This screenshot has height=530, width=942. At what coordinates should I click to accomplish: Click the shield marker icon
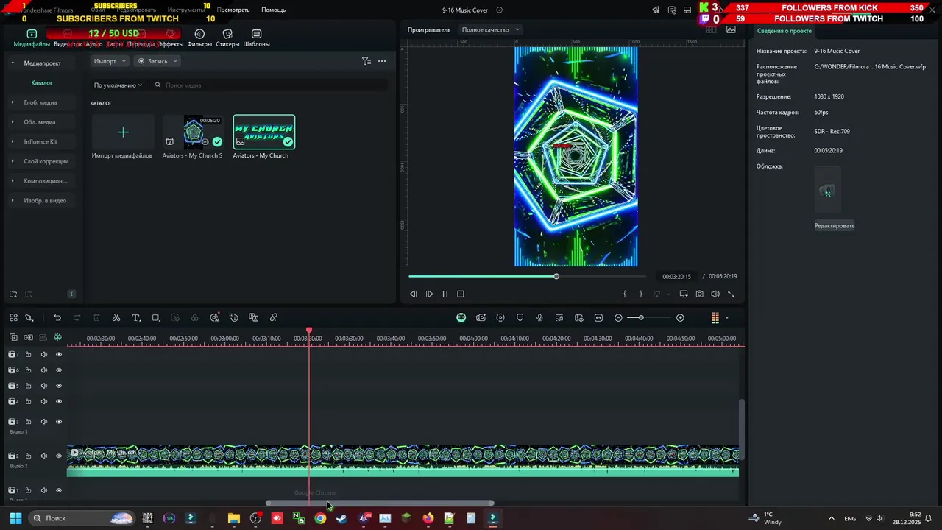tap(520, 317)
